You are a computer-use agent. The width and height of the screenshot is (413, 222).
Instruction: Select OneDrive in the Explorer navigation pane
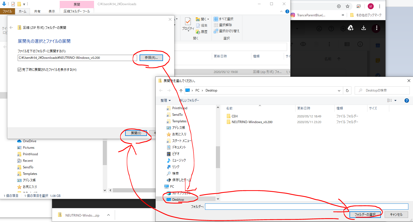tap(29, 141)
